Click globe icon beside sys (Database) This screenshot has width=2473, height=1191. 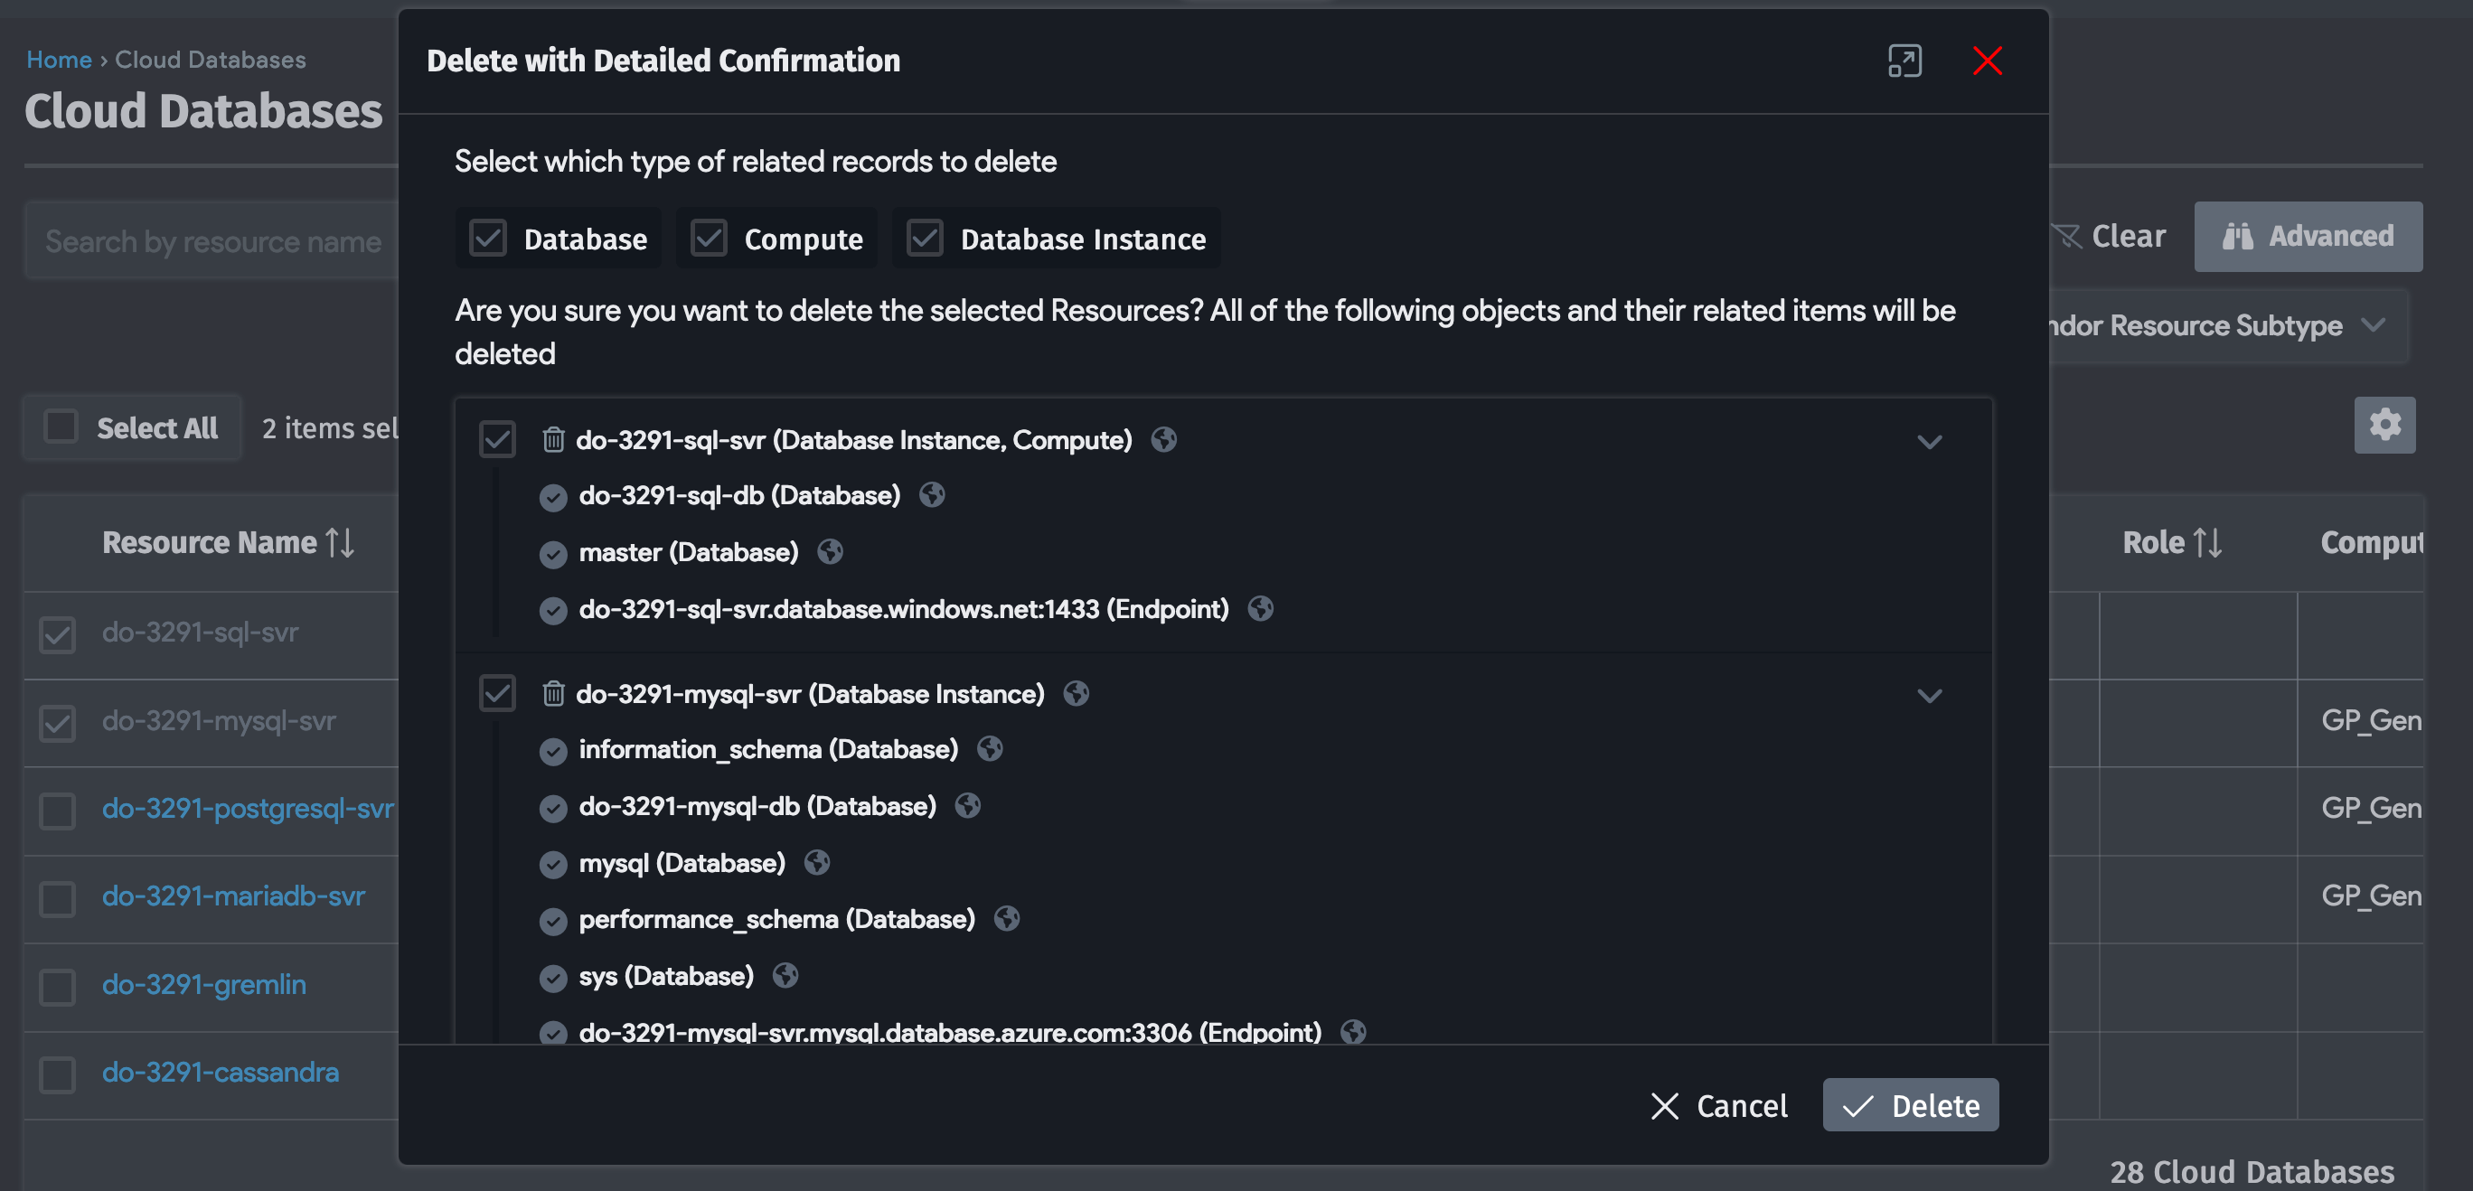(x=785, y=976)
